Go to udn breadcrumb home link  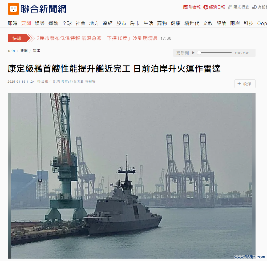click(x=11, y=51)
